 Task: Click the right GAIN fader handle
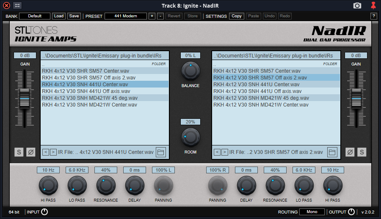(356, 99)
